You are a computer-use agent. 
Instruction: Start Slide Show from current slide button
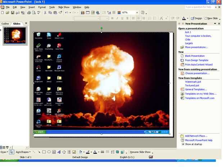pyautogui.click(x=7, y=148)
